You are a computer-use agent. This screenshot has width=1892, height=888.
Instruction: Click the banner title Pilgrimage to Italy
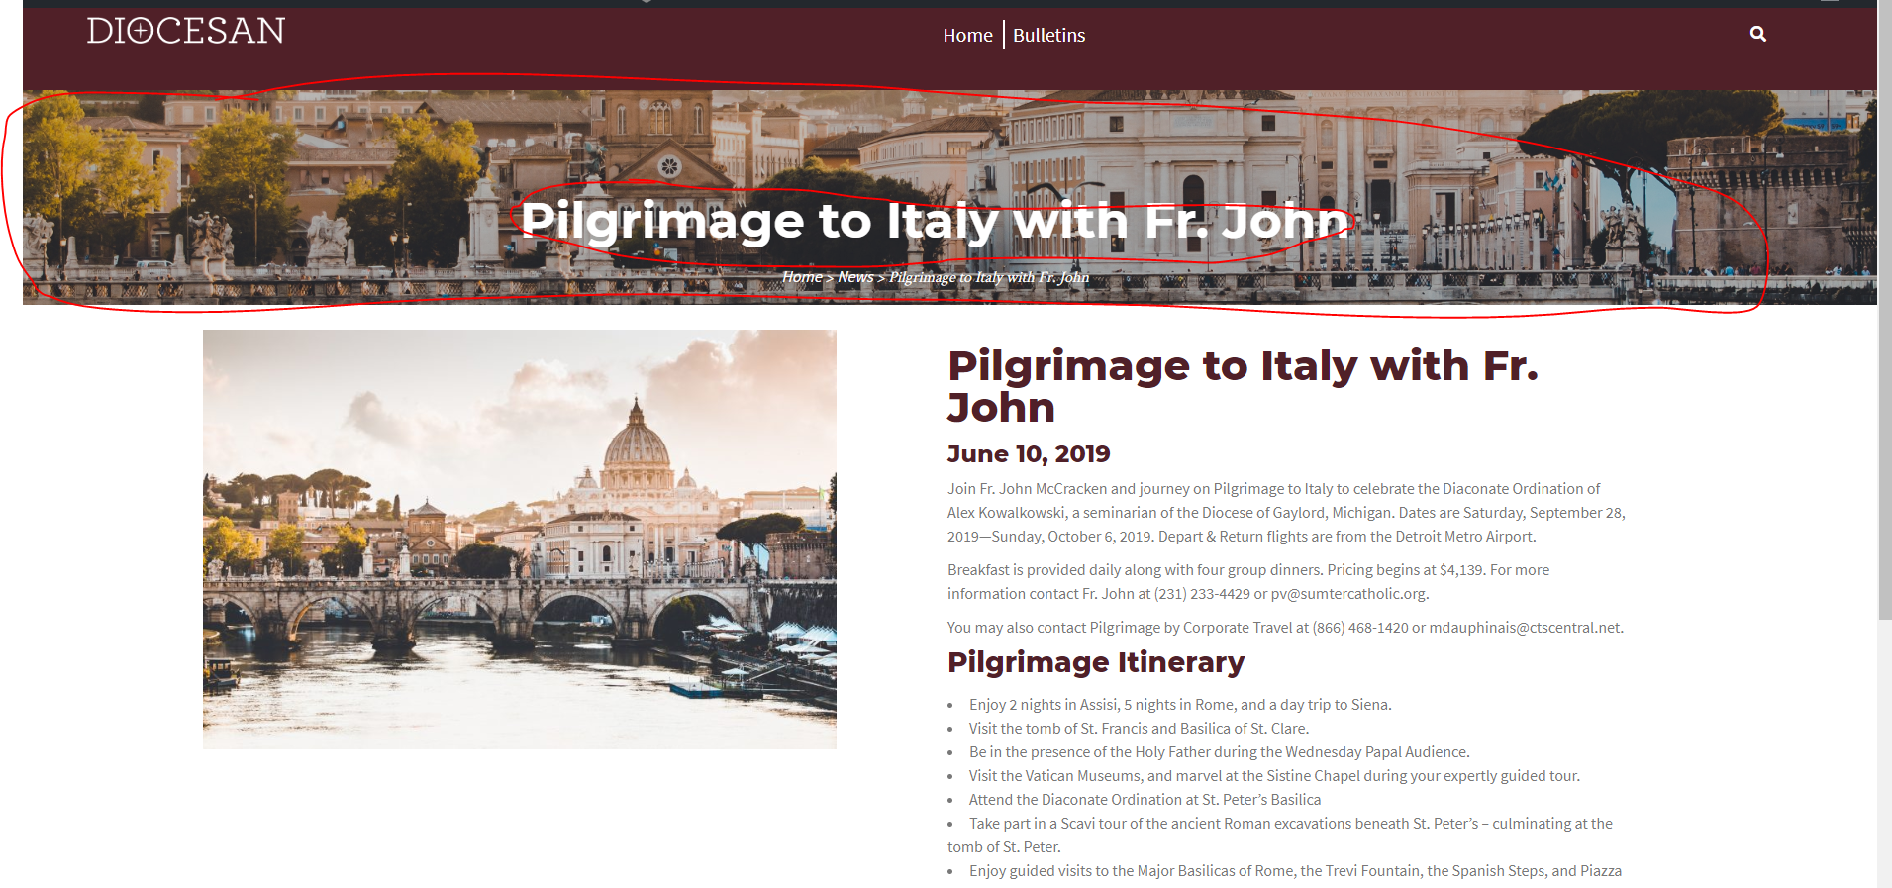[x=935, y=221]
